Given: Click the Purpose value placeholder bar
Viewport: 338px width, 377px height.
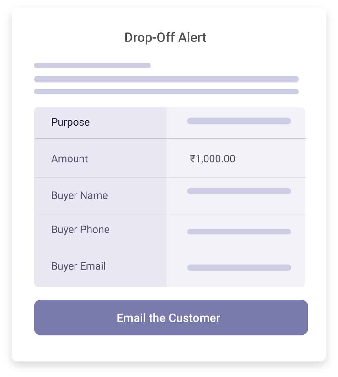Looking at the screenshot, I should tap(239, 121).
